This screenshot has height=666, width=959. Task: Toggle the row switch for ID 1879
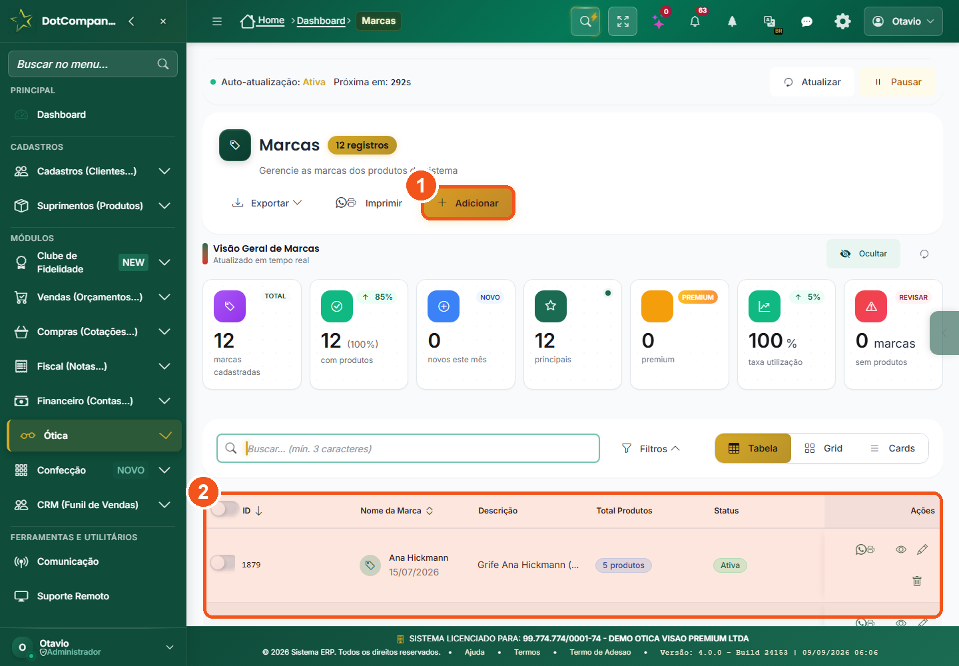[x=223, y=563]
